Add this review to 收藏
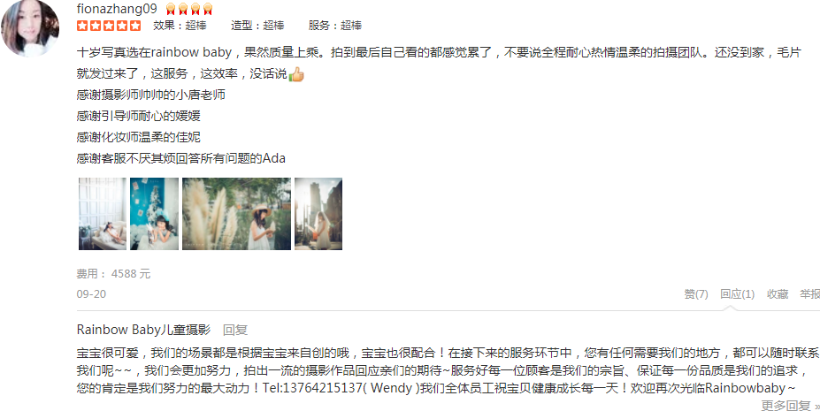Screen dimensions: 820x411 tap(778, 294)
